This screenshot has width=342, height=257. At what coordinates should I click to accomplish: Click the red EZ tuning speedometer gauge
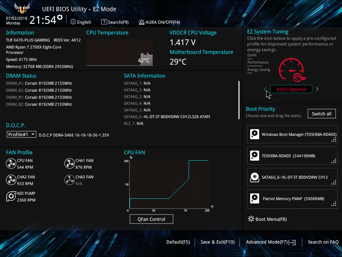tap(292, 70)
